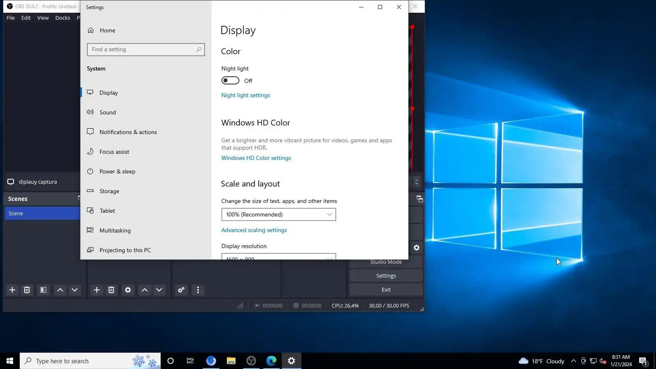Go to Settings Home
The height and width of the screenshot is (369, 656).
(x=107, y=30)
